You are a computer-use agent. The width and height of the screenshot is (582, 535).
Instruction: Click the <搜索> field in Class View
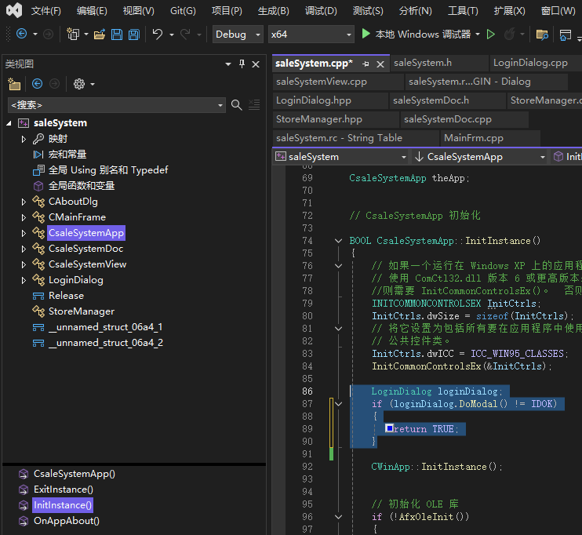pyautogui.click(x=110, y=105)
